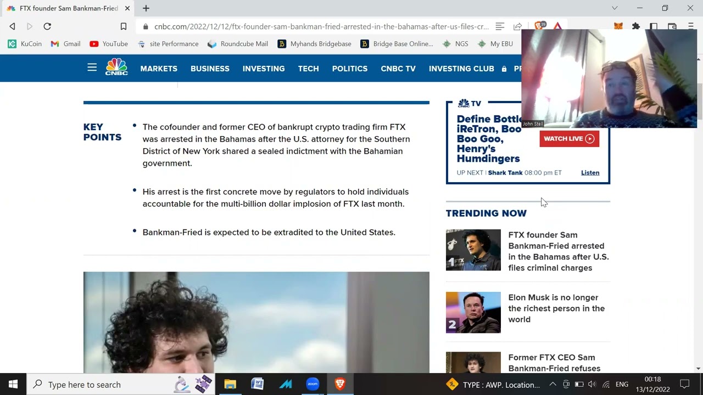The height and width of the screenshot is (395, 703).
Task: Open the Bridge Base Online bookmark
Action: click(397, 44)
